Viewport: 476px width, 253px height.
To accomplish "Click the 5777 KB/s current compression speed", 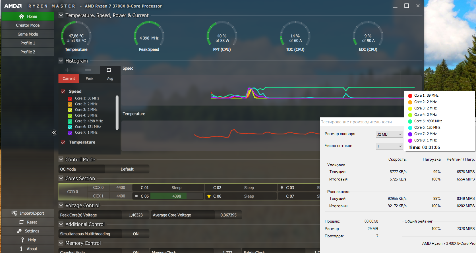I will 398,172.
